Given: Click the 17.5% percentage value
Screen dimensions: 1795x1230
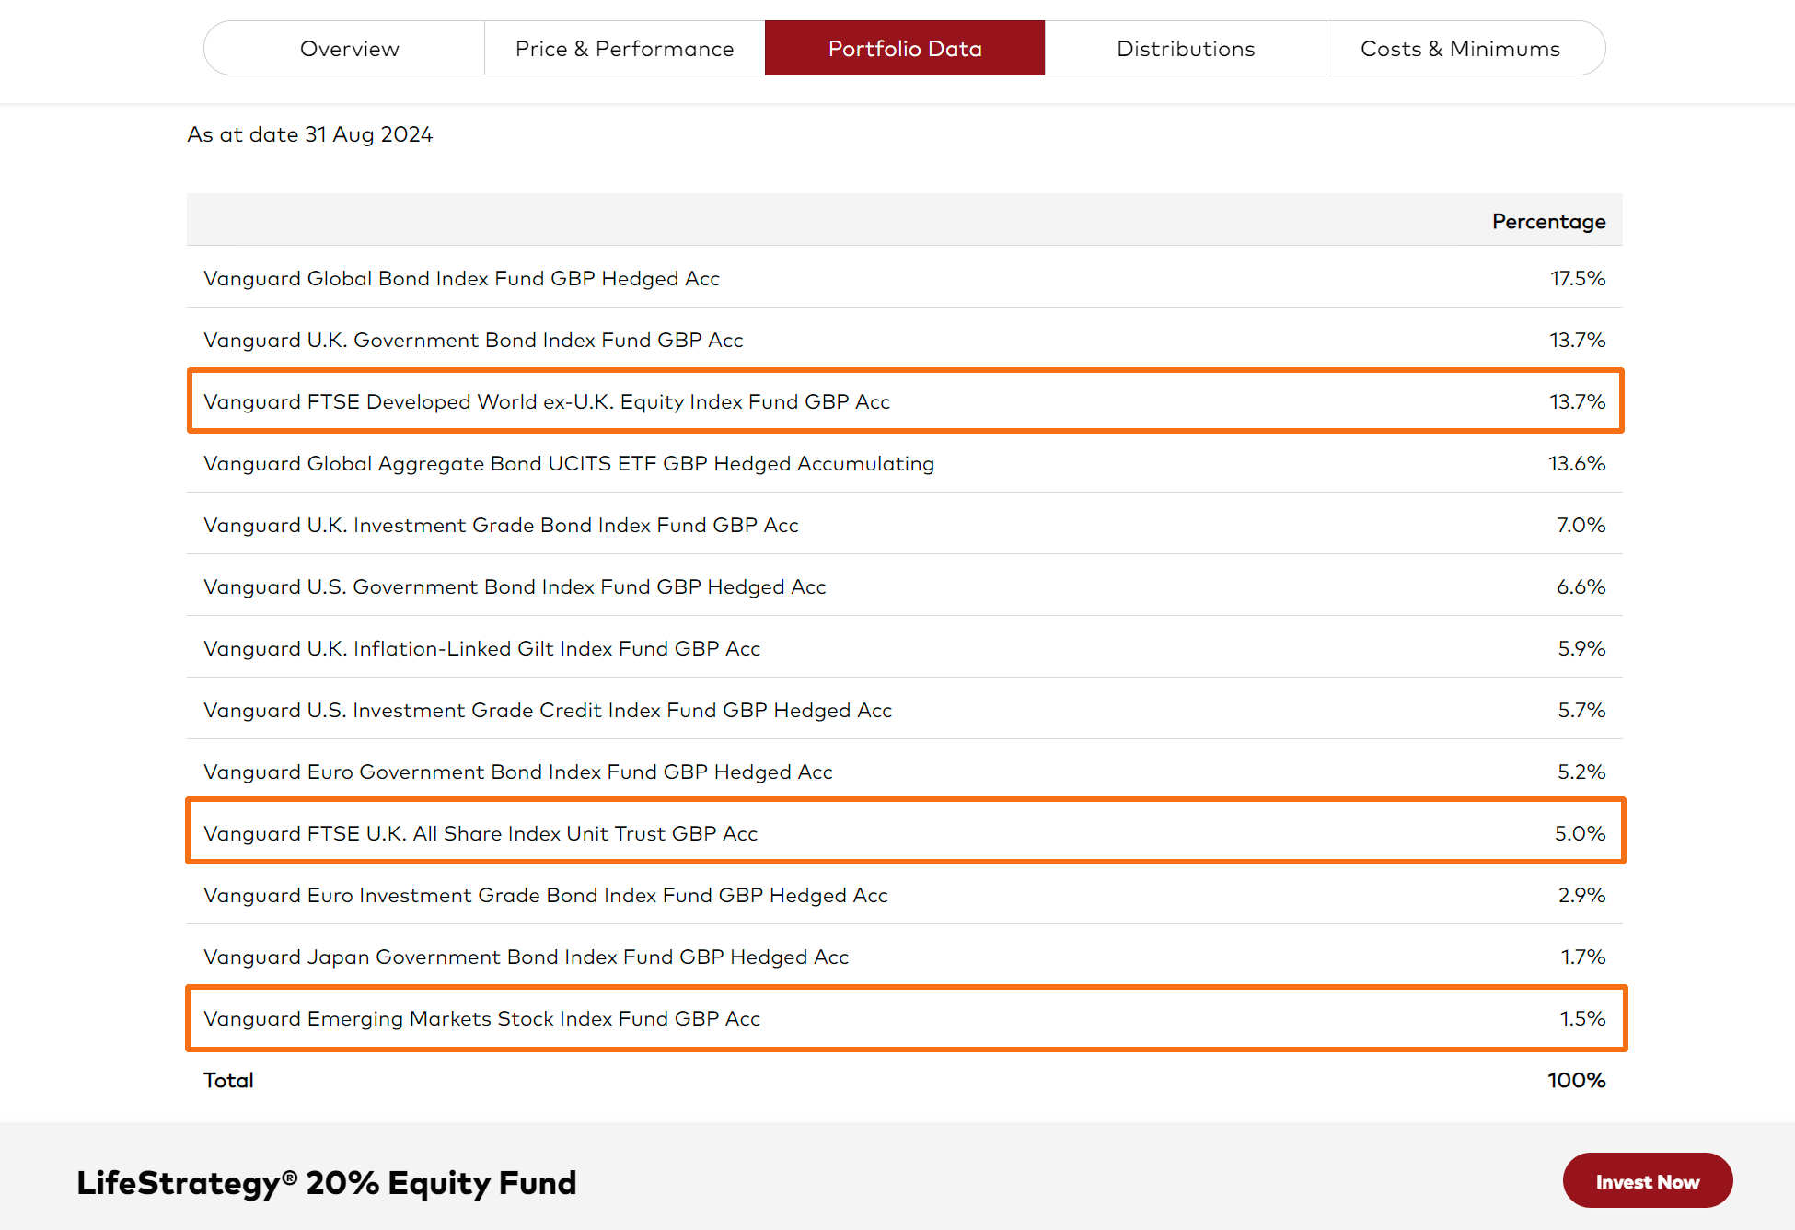Looking at the screenshot, I should (1578, 278).
